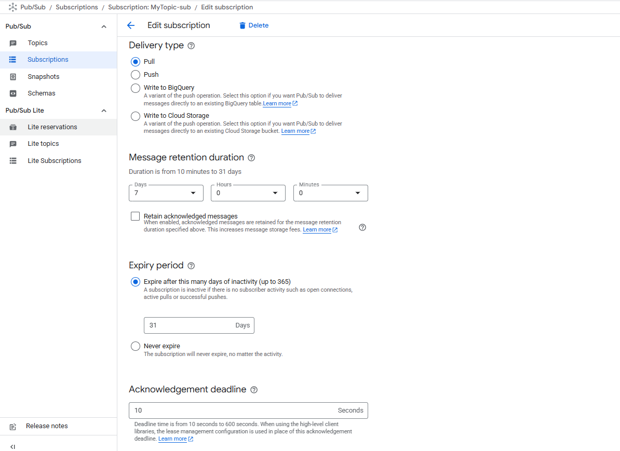
Task: Choose the Never expire option
Action: (x=136, y=346)
